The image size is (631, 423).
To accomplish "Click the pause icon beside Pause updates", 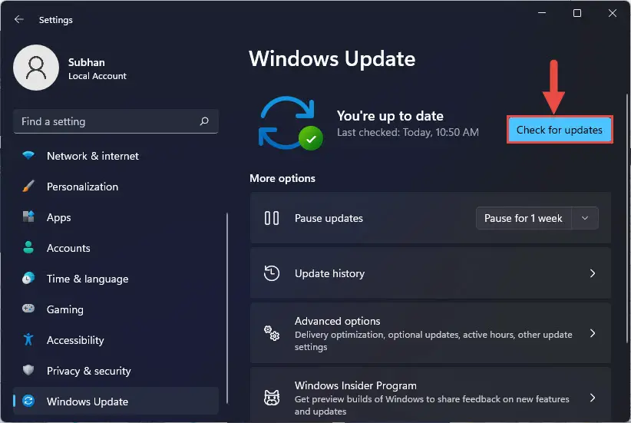I will tap(272, 218).
